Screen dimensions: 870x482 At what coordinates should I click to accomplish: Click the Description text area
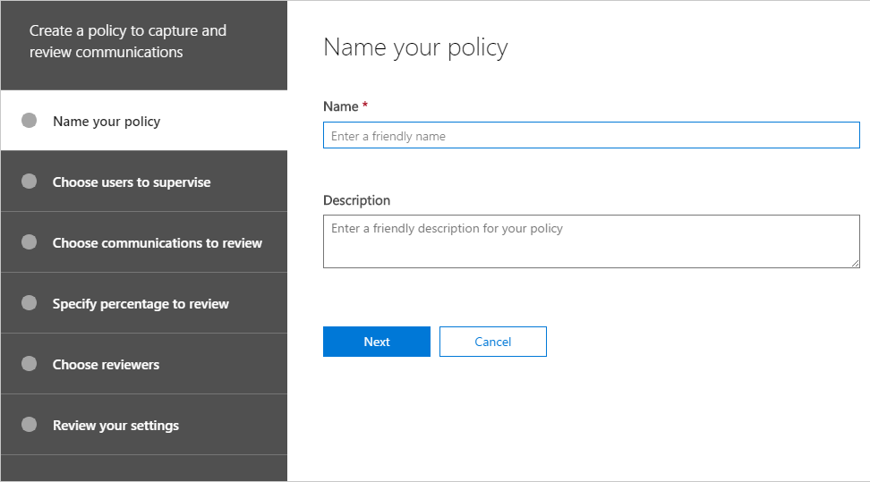592,241
